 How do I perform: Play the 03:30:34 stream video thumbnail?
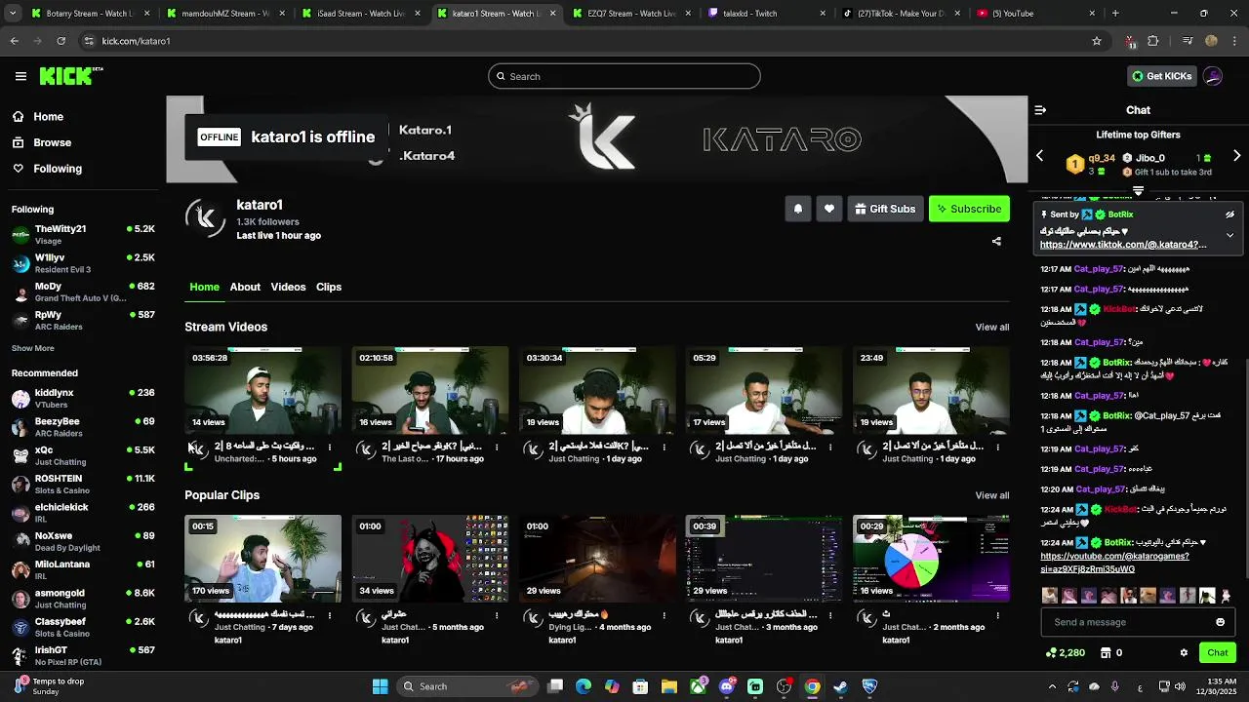597,390
